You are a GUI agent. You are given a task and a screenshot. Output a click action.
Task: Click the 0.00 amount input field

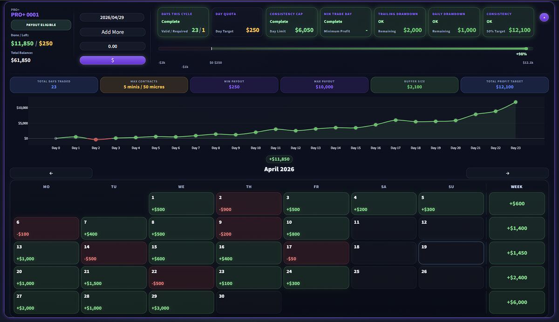[112, 47]
